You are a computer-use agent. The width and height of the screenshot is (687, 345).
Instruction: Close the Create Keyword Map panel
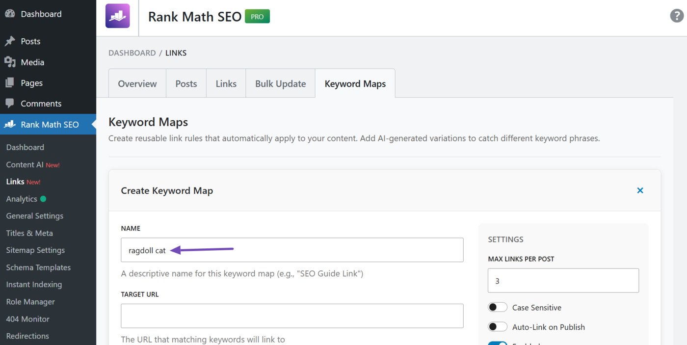click(640, 190)
